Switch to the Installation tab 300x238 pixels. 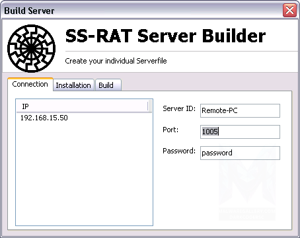[x=73, y=85]
